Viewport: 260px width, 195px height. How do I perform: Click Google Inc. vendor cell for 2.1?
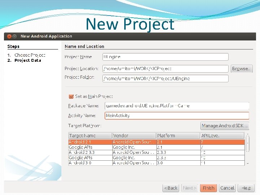coord(134,147)
